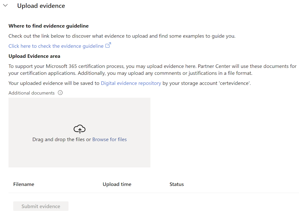Open the evidence guideline link

(x=56, y=46)
